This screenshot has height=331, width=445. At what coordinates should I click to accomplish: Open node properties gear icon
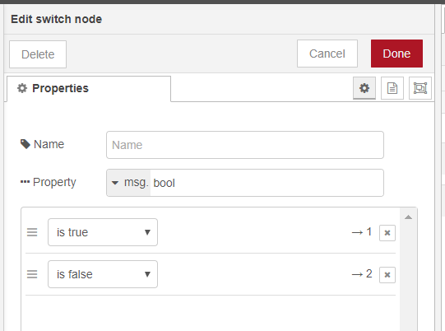coord(364,88)
